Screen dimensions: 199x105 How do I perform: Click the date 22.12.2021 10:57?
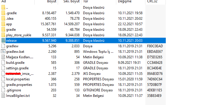point(130,24)
